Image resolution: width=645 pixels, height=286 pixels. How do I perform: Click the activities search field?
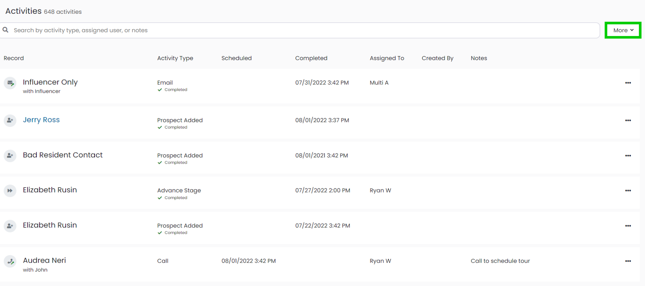point(300,30)
